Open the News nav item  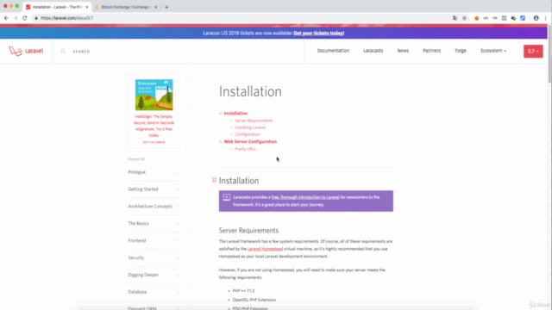403,51
